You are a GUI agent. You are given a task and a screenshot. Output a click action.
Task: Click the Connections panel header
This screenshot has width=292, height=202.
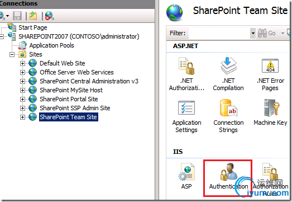[77, 4]
